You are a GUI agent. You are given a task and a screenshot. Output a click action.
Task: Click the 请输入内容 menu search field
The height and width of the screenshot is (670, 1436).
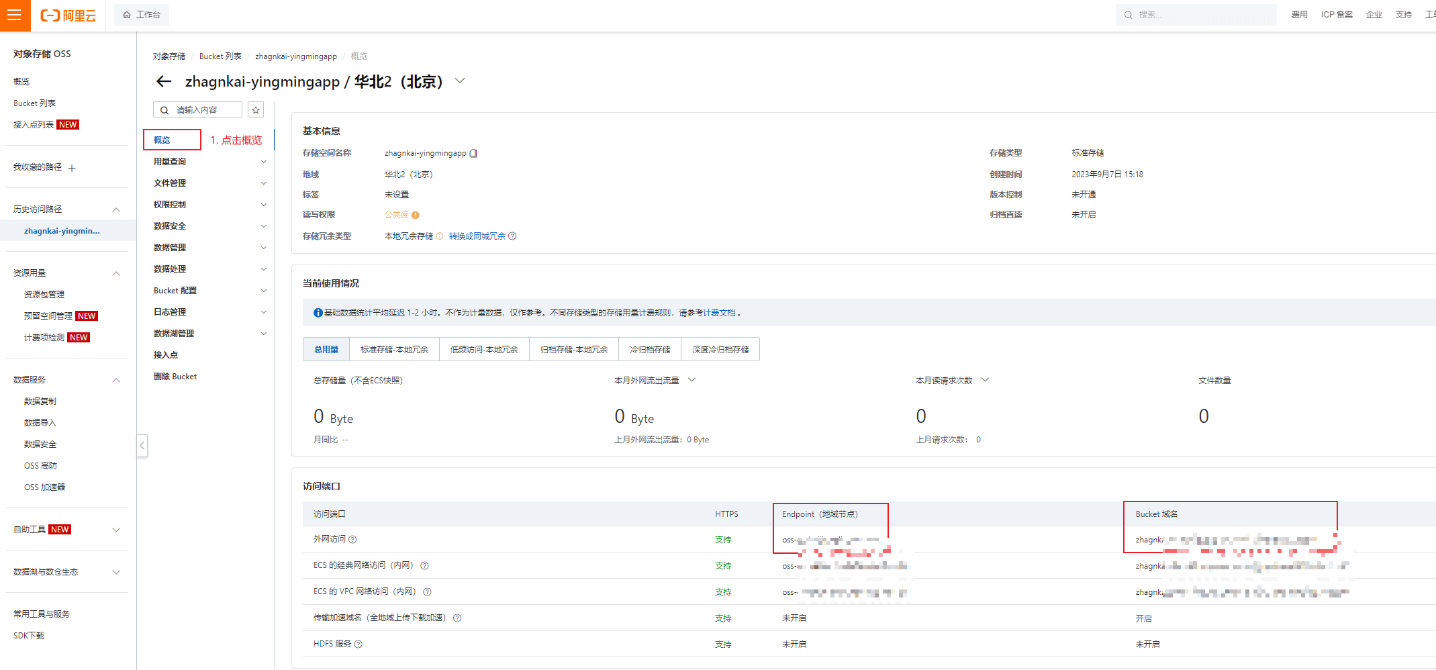pyautogui.click(x=198, y=110)
